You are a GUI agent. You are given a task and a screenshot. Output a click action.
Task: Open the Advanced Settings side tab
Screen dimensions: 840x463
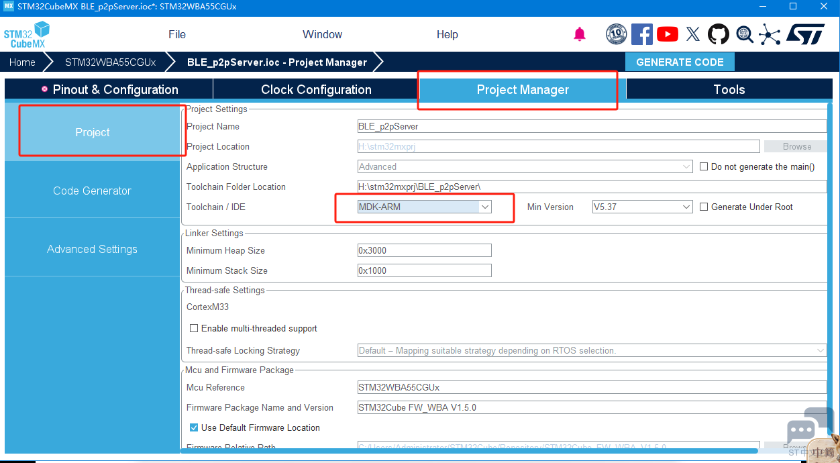coord(93,249)
